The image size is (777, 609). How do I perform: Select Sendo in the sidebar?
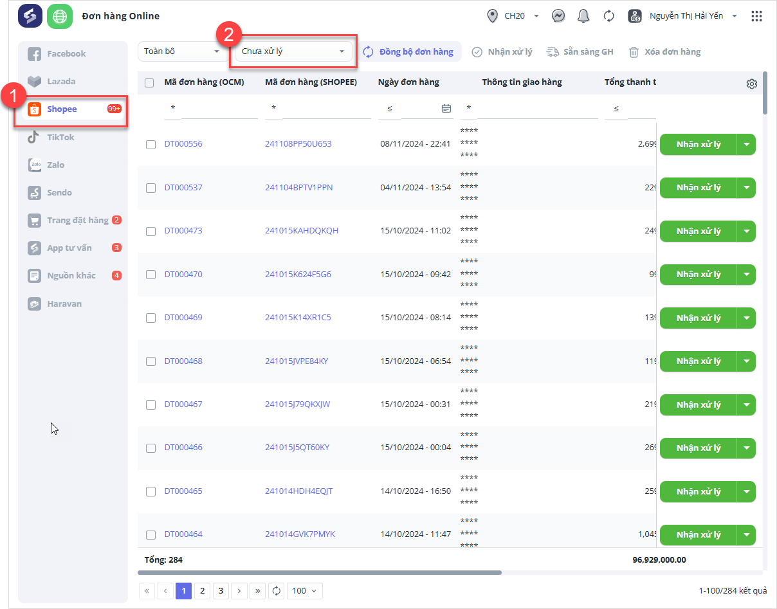[73, 192]
